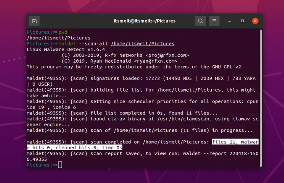
Task: Click the 'maldet' command word
Action: 67,43
